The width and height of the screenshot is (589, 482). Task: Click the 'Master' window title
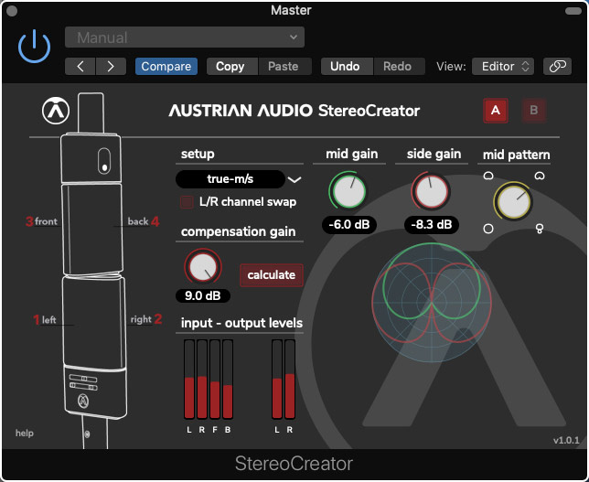coord(291,10)
